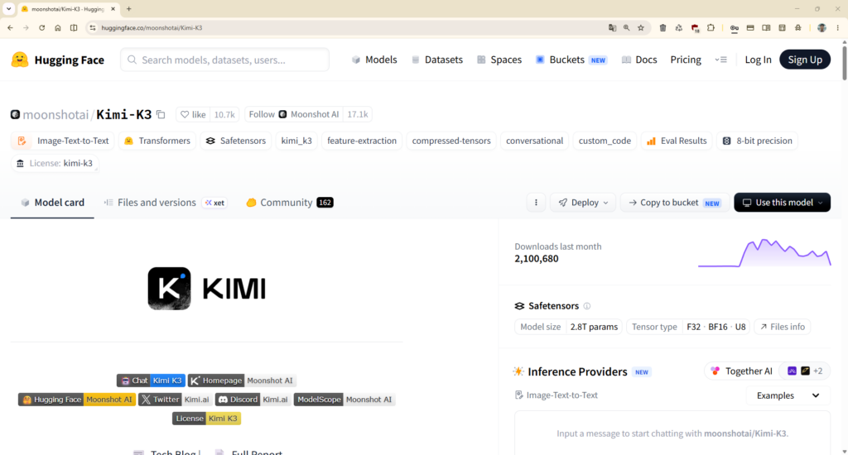Viewport: 848px width, 455px height.
Task: Click the compressed-tensors tag
Action: [x=451, y=141]
